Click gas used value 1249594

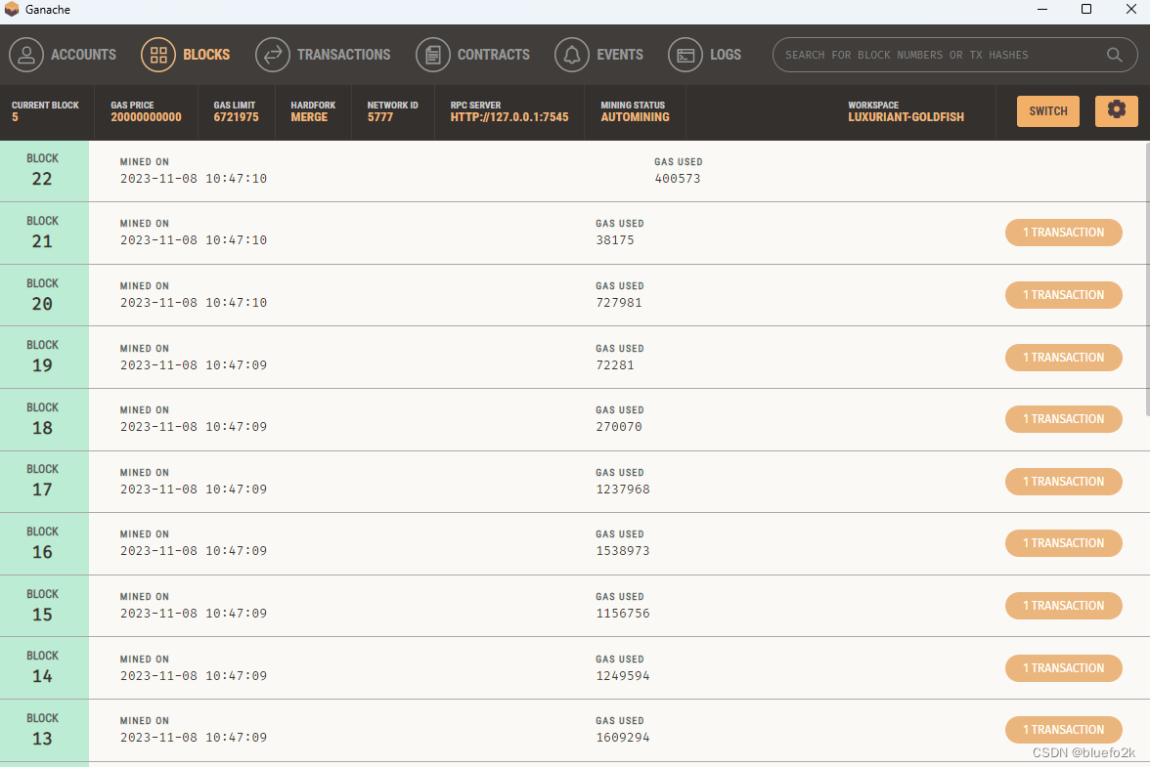click(x=623, y=676)
